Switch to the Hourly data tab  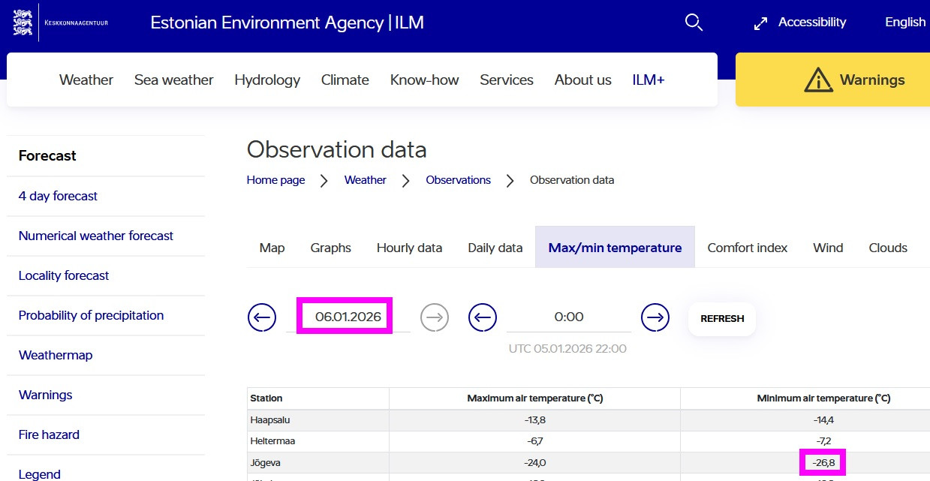(409, 248)
